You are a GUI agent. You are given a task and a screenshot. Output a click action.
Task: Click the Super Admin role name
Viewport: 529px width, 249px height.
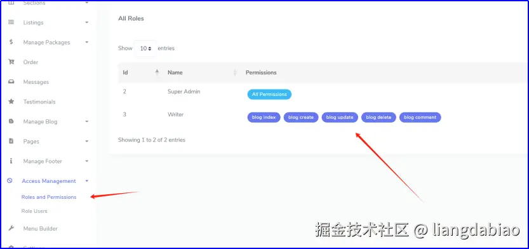tap(184, 91)
